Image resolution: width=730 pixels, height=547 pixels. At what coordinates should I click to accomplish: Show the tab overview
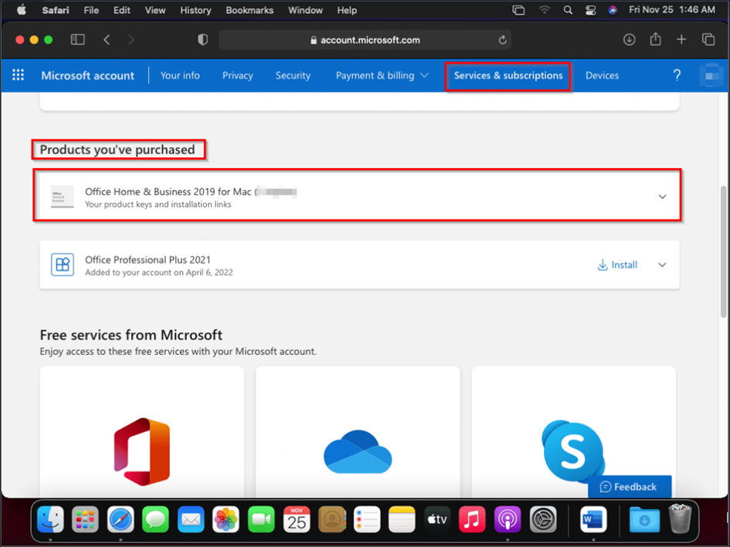point(708,39)
